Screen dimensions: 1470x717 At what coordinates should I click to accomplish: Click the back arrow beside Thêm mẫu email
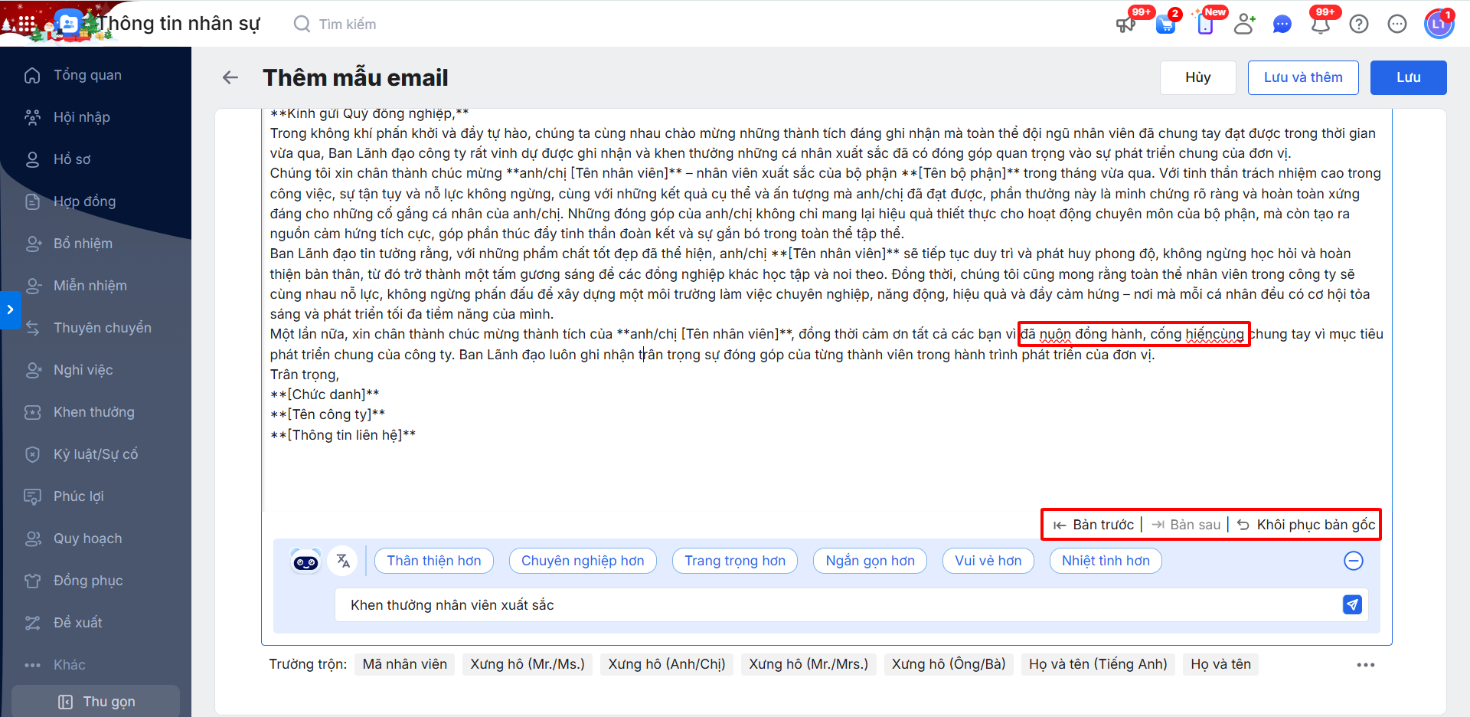[x=230, y=77]
